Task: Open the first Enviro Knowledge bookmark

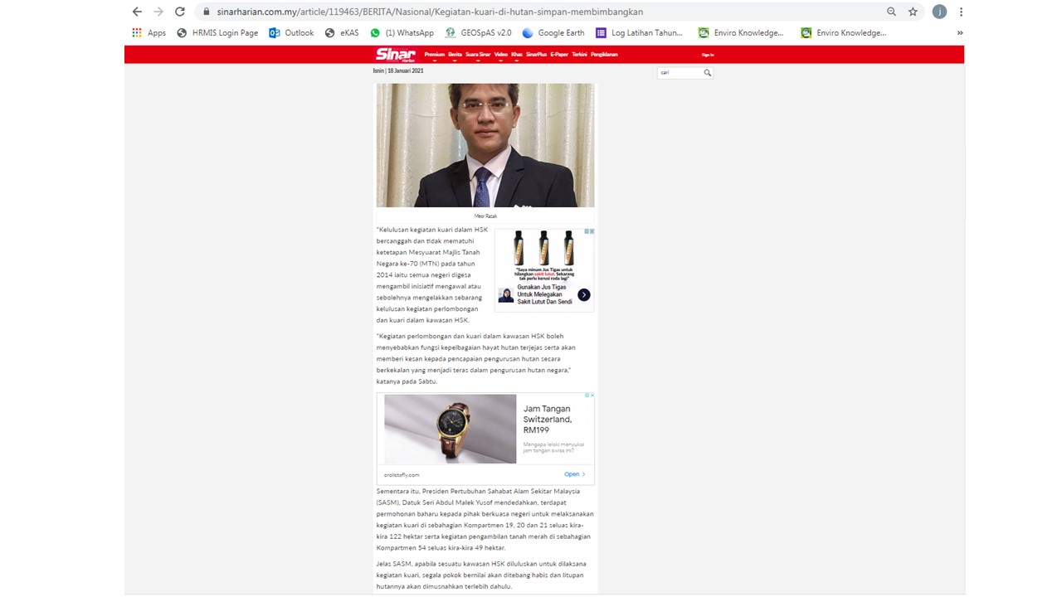Action: [x=741, y=33]
